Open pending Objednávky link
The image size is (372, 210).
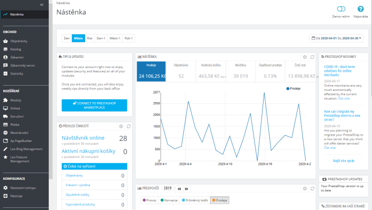(x=74, y=175)
